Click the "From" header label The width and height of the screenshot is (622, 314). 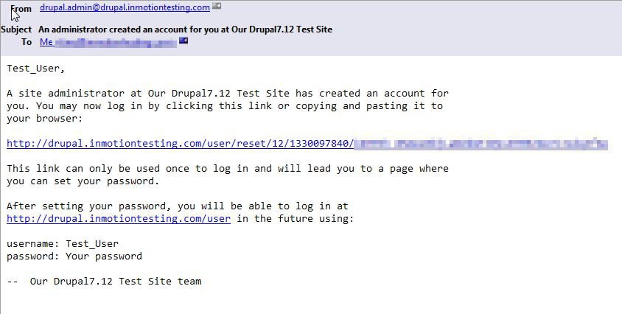click(21, 9)
